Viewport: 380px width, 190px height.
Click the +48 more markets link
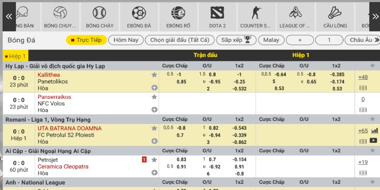[x=363, y=77]
